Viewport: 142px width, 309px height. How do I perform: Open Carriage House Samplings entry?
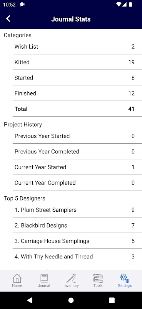77,241
